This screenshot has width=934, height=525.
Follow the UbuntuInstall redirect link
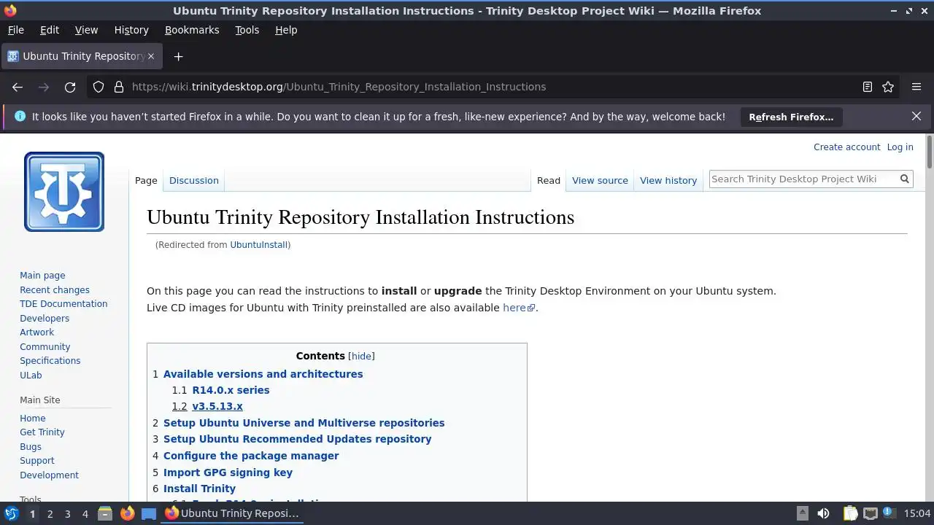pos(258,245)
